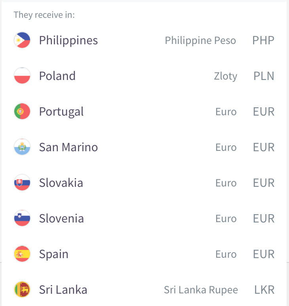The width and height of the screenshot is (289, 306).
Task: Click the PLN currency code
Action: 264,76
